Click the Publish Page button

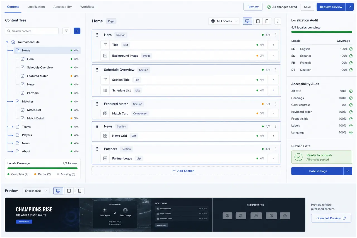[317, 171]
